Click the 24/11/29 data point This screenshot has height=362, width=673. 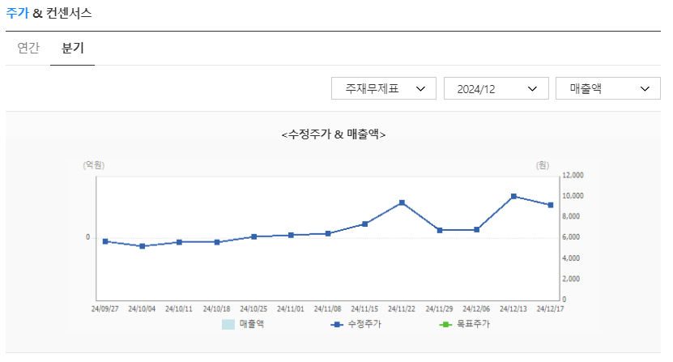click(x=440, y=230)
